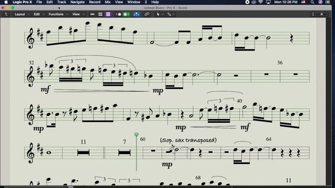Open left-click tool menu arrow

coord(163,14)
